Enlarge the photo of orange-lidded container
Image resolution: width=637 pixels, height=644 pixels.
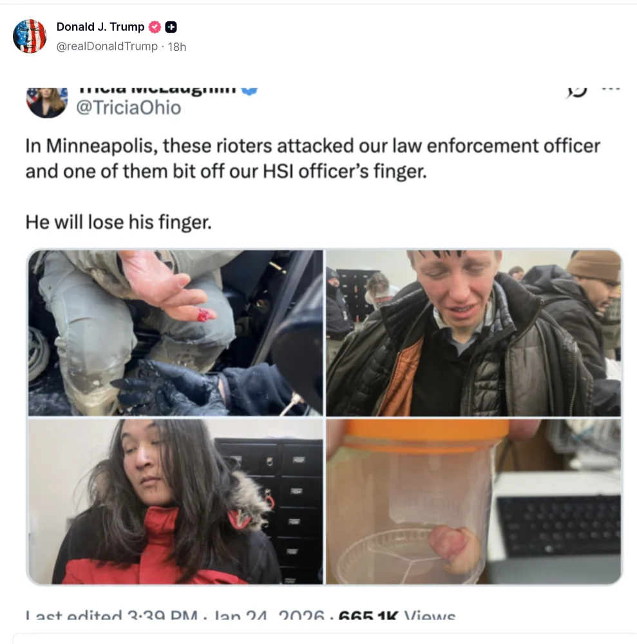tap(473, 501)
